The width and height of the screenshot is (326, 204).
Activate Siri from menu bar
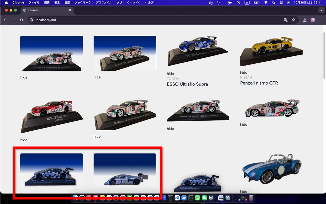288,3
